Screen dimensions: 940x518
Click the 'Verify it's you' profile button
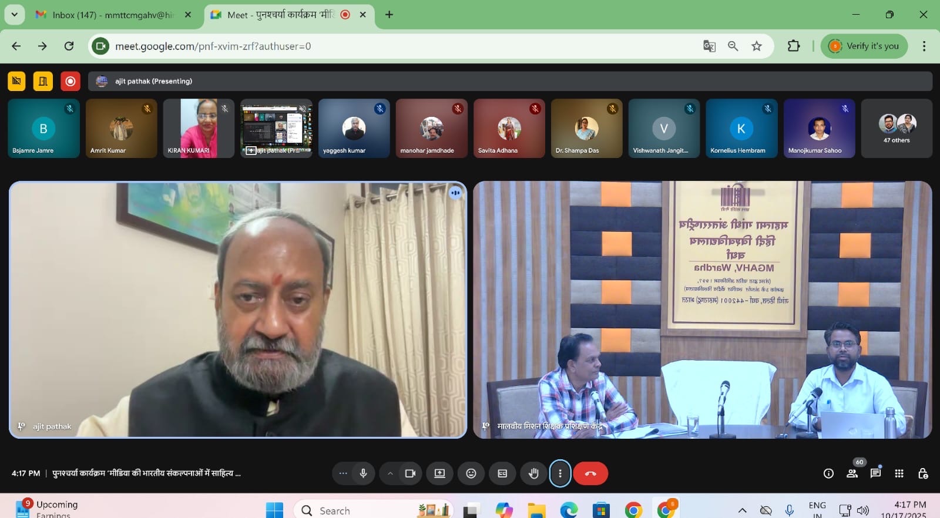[x=864, y=46]
